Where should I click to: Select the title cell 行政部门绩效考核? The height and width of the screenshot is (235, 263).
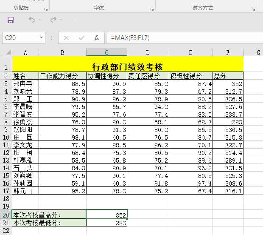[128, 64]
